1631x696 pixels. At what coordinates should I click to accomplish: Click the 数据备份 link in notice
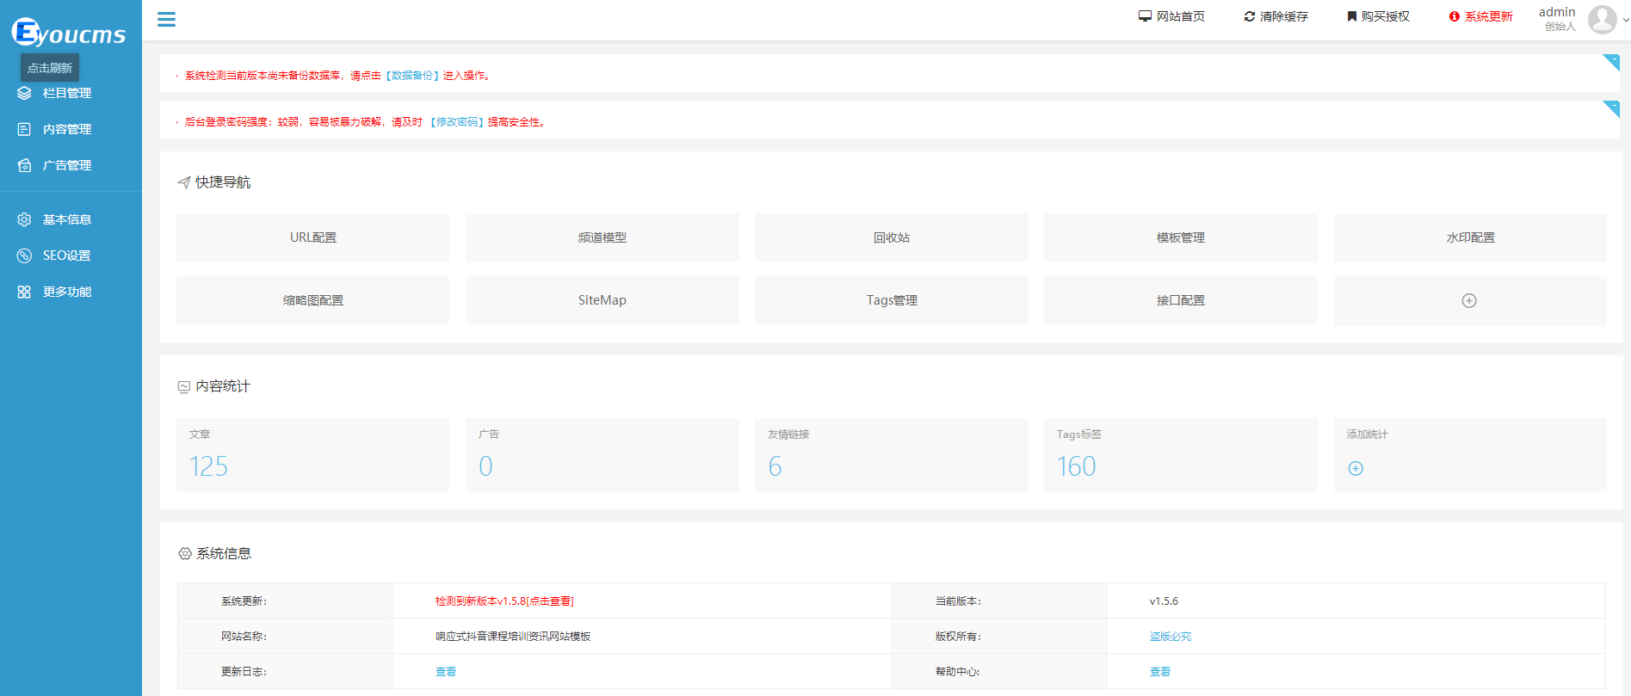(x=412, y=76)
